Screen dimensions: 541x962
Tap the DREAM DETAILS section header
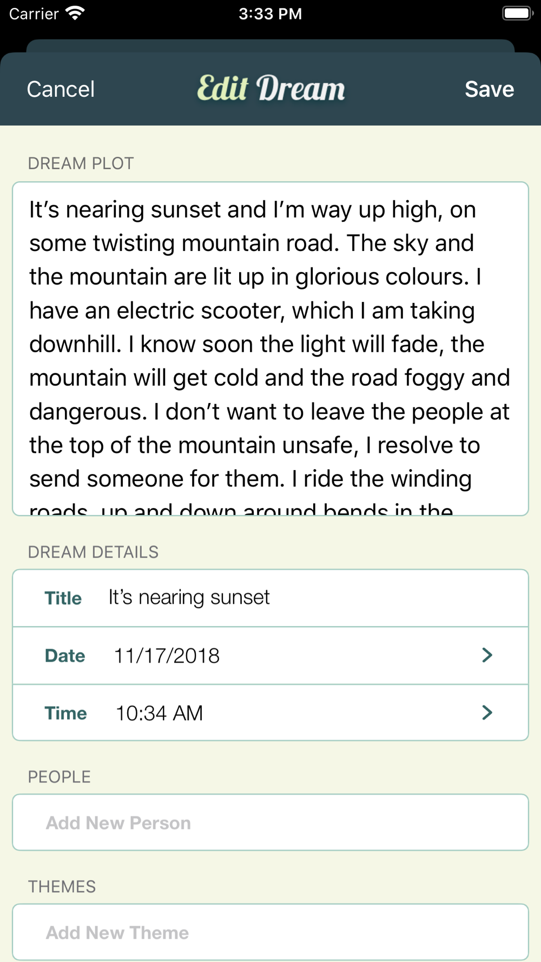click(93, 552)
